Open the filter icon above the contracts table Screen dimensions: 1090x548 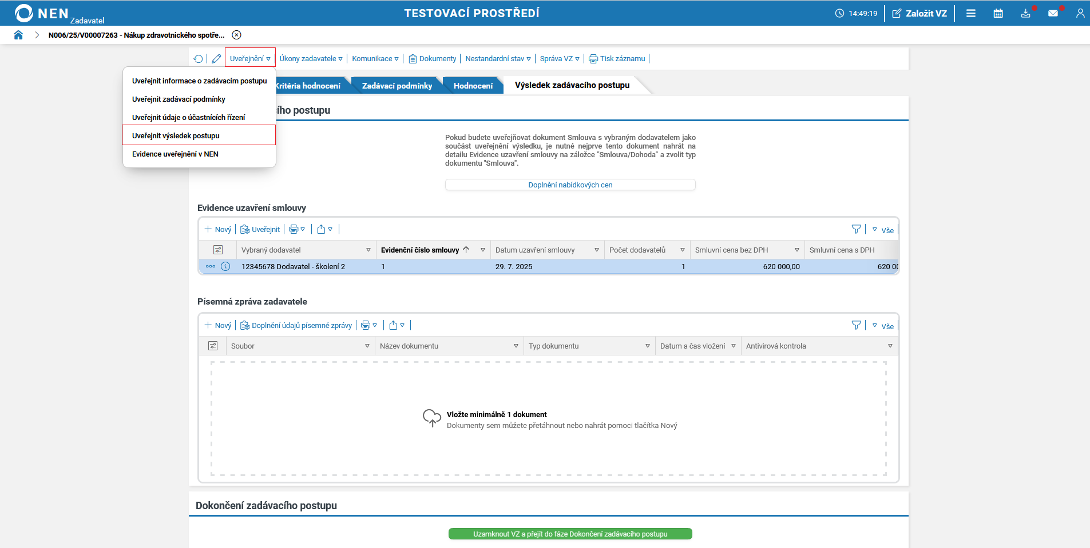point(857,229)
